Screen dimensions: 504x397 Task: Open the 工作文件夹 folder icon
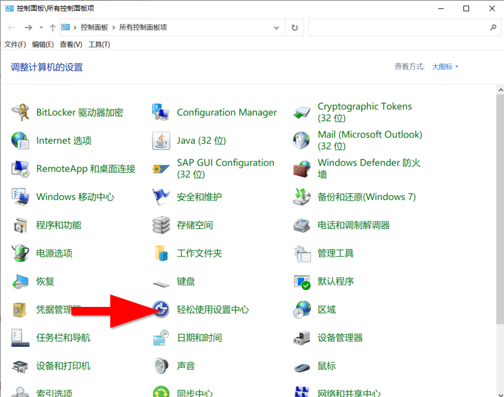click(160, 253)
